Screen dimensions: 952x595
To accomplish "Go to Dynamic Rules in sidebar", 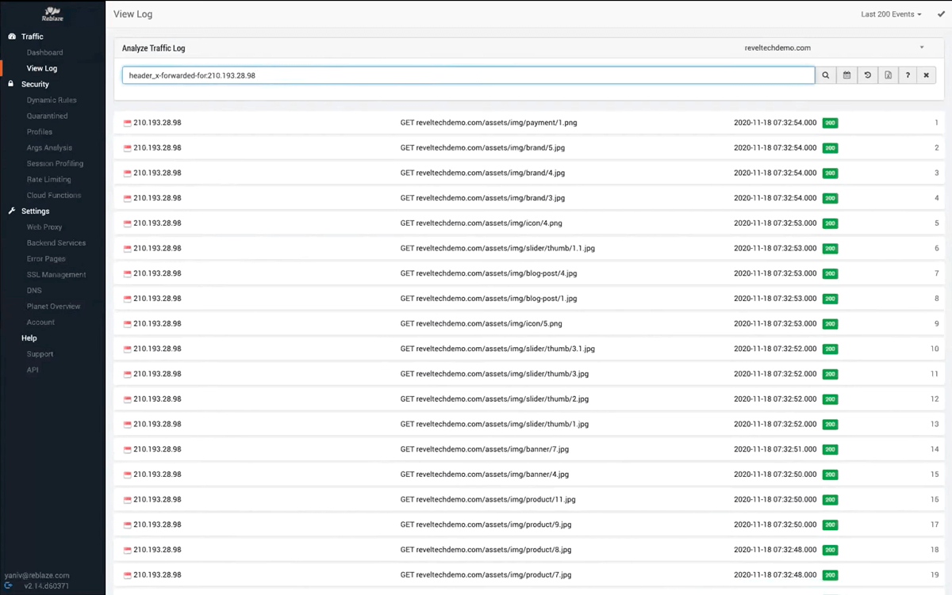I will tap(52, 100).
